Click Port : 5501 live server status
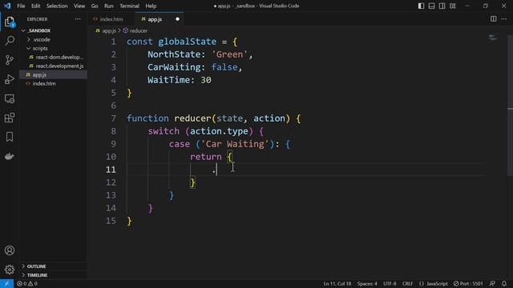 tap(468, 283)
